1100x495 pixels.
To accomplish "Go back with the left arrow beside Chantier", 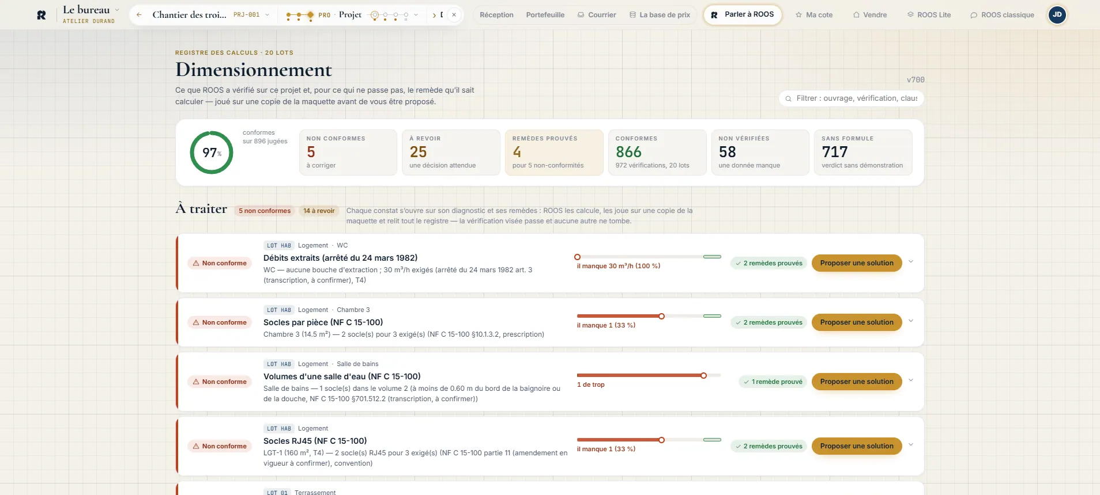I will click(x=139, y=15).
